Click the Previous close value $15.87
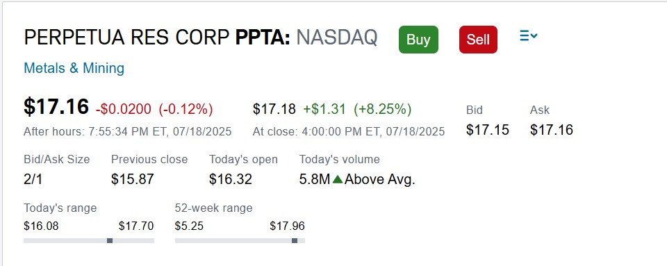 pos(132,179)
